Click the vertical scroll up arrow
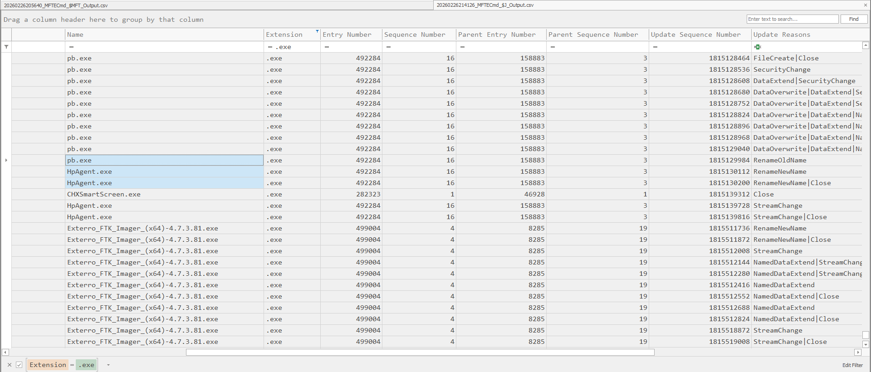The image size is (871, 372). point(866,45)
